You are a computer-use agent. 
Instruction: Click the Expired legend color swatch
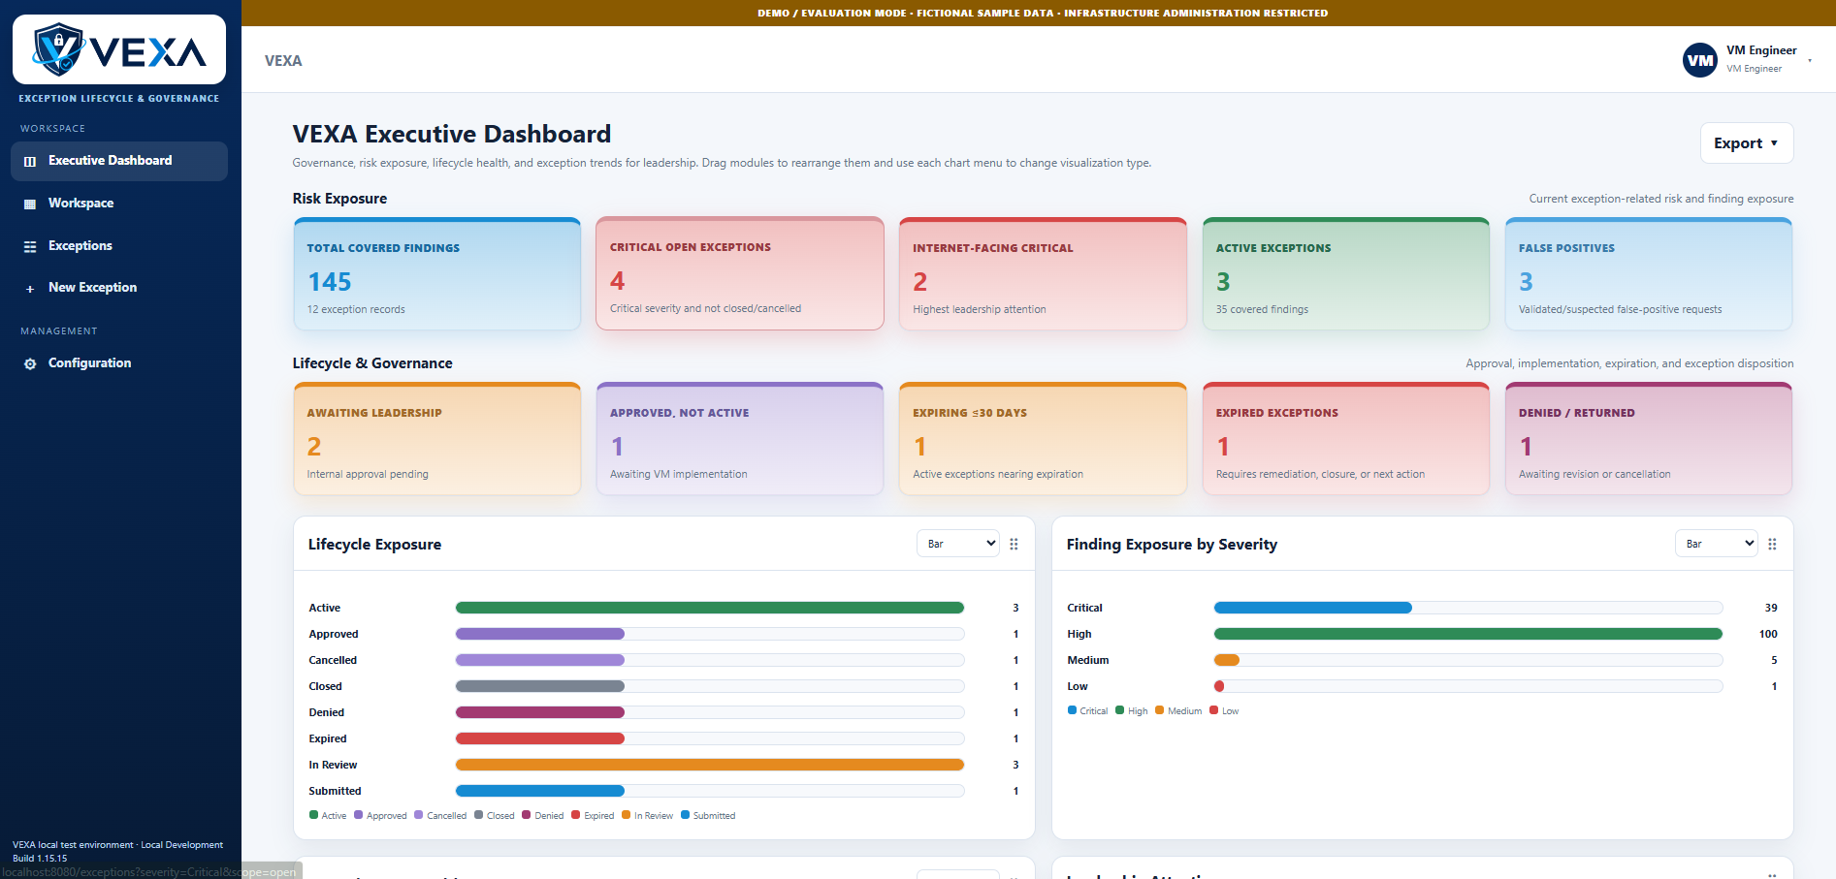(x=575, y=815)
